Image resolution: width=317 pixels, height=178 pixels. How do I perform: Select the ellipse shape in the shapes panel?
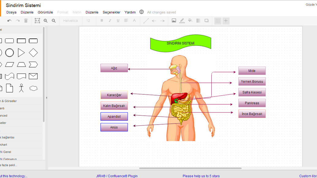[9, 53]
